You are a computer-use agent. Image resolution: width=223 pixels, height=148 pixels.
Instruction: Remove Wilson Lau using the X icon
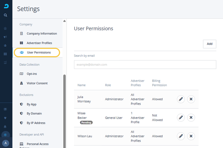pos(191,136)
